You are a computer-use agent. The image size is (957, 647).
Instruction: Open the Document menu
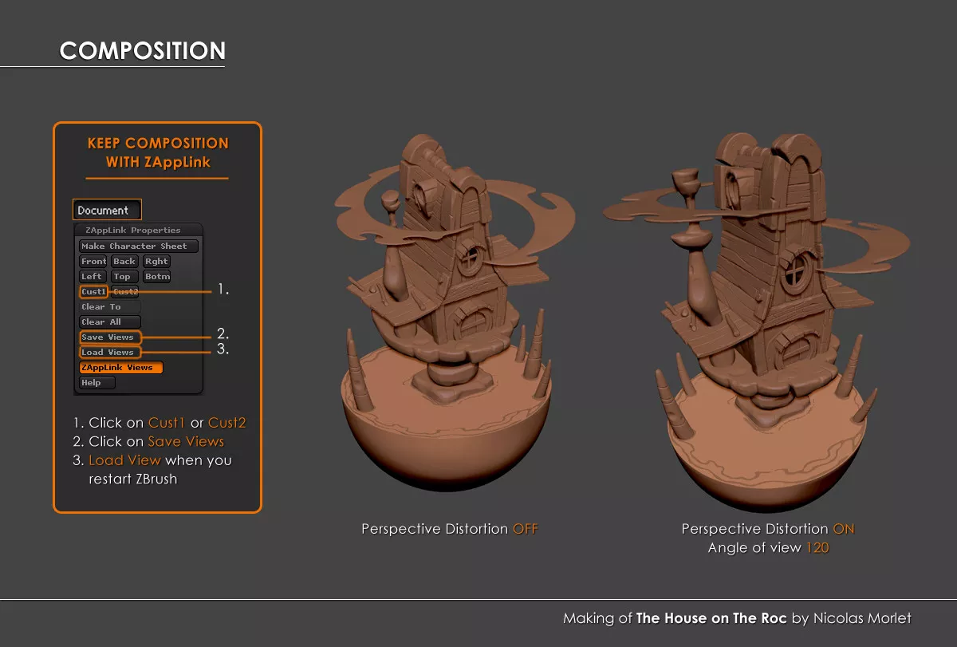pyautogui.click(x=107, y=210)
